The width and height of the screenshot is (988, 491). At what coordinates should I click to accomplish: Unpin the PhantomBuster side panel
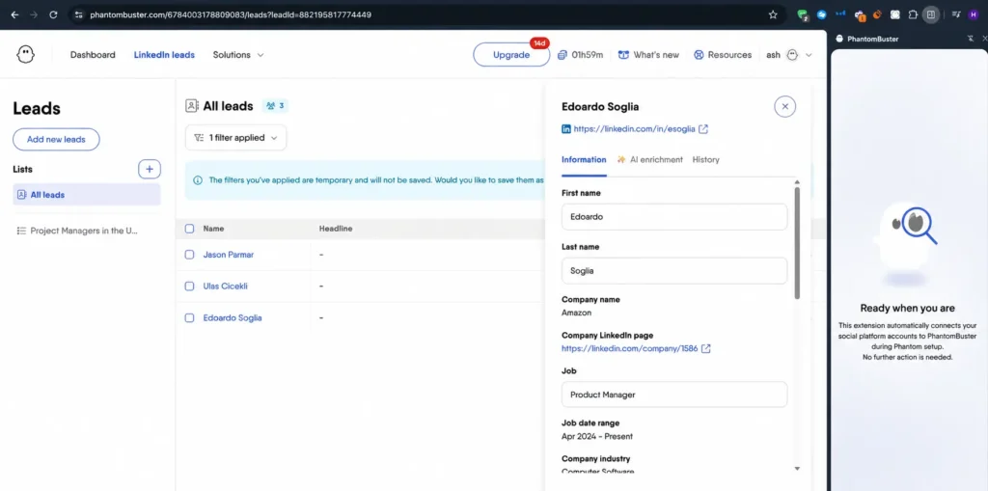(x=971, y=39)
